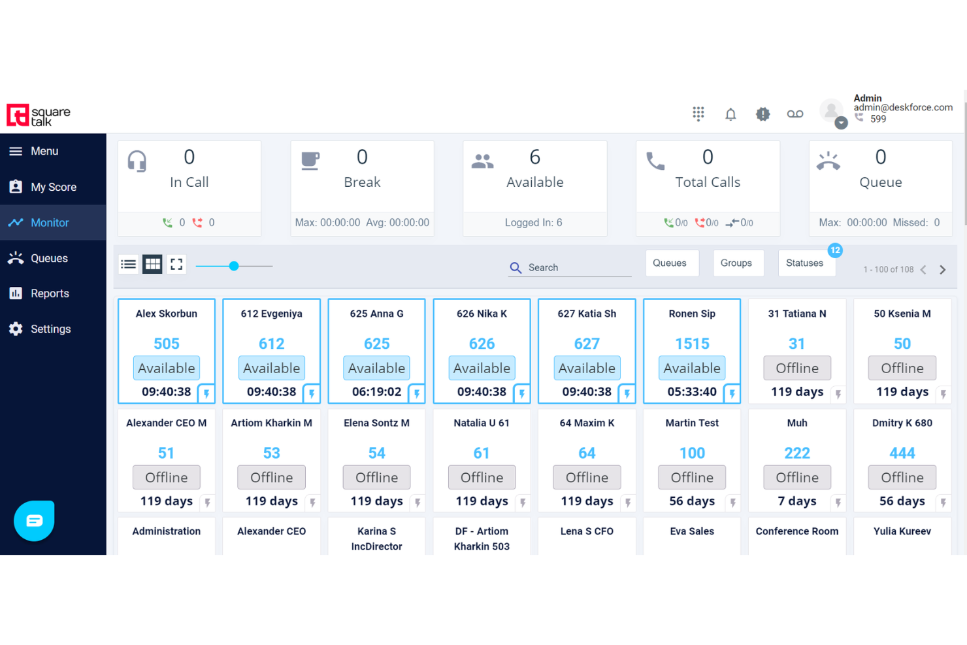Open the Conference Room card

(797, 537)
